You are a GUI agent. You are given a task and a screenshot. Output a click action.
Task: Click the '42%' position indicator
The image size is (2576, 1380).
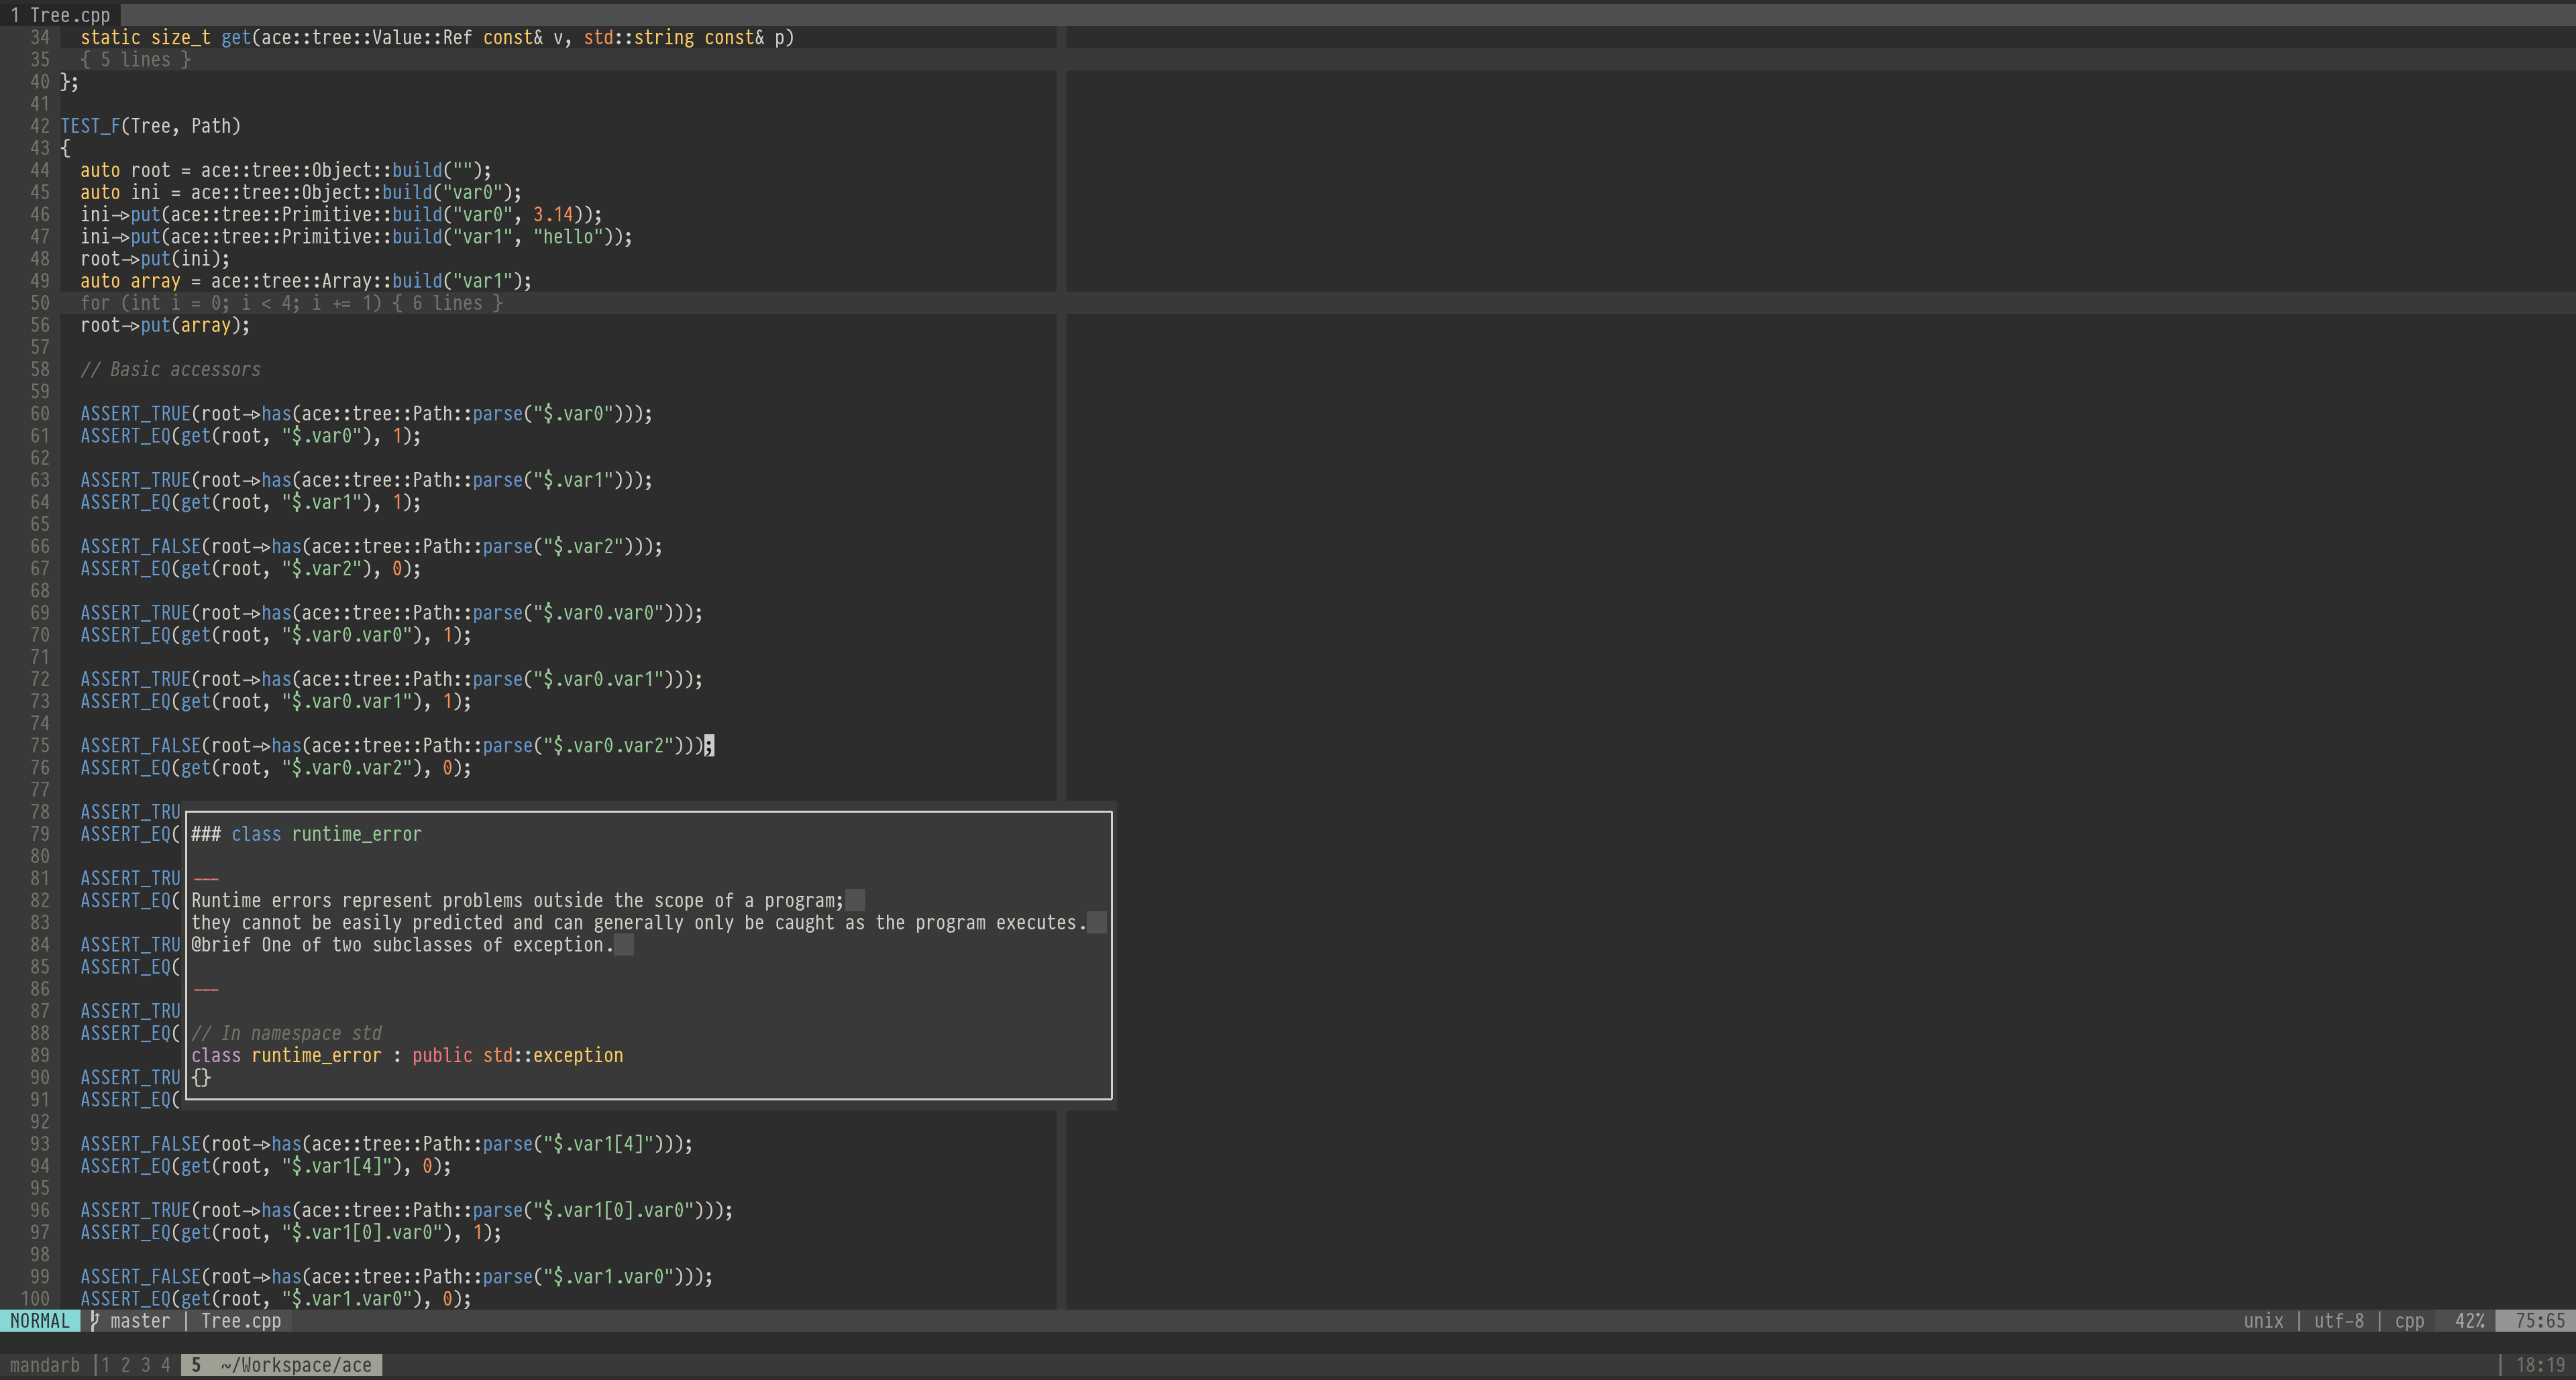click(x=2470, y=1321)
